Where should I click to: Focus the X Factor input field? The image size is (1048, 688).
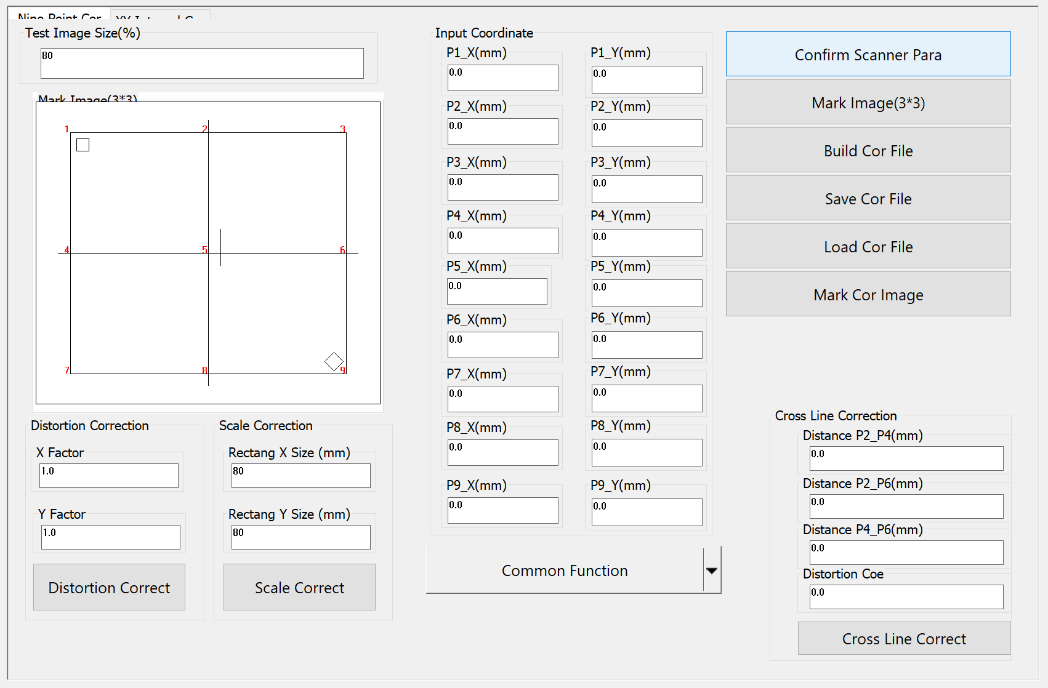coord(109,476)
